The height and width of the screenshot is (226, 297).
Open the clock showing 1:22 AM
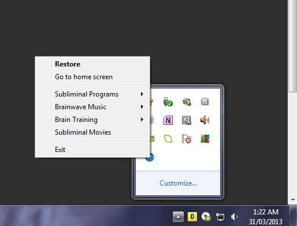[266, 217]
